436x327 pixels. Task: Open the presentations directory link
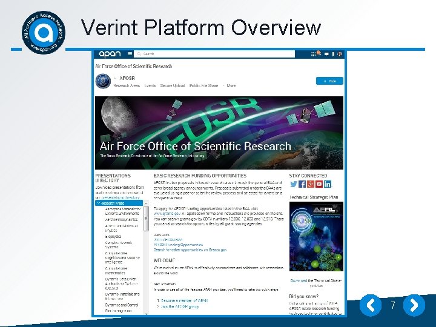[x=121, y=197]
